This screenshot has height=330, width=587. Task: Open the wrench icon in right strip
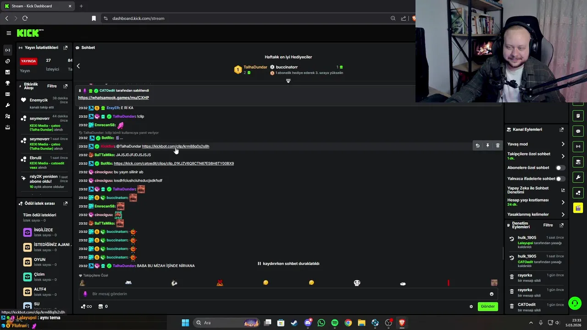(x=578, y=177)
